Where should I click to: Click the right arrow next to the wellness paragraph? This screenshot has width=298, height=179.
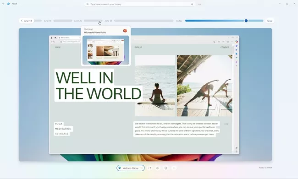(x=226, y=124)
